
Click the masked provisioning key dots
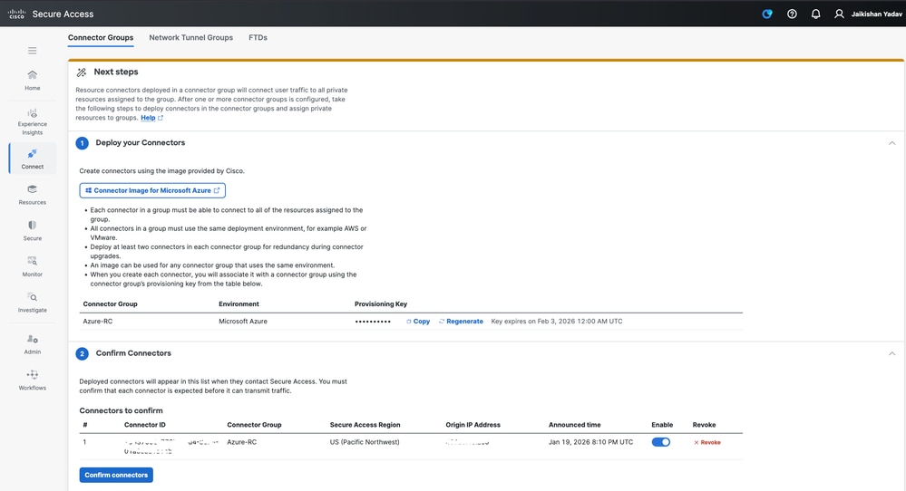(x=373, y=322)
